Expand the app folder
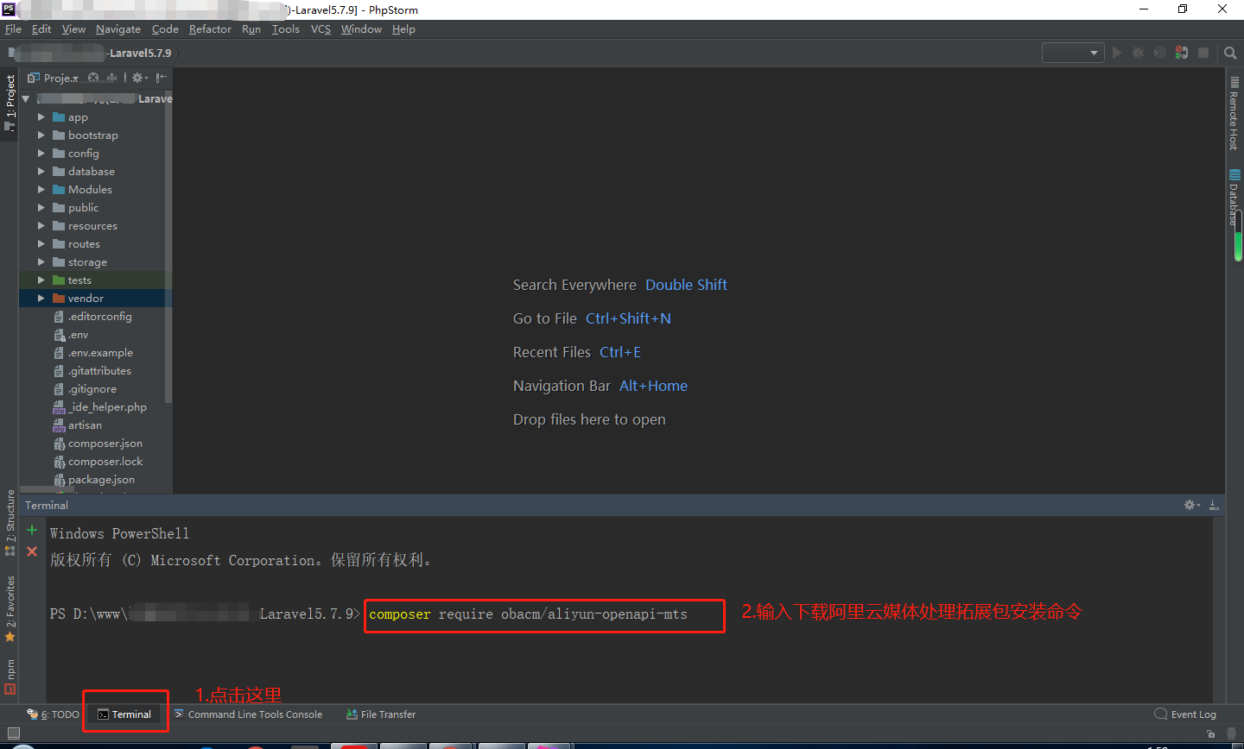Screen dimensions: 1244x749 coord(41,117)
